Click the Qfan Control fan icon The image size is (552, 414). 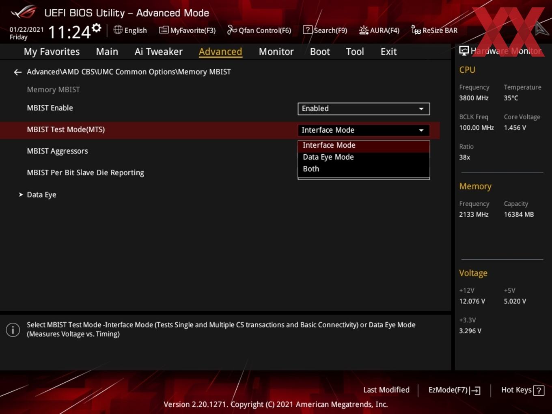(232, 30)
